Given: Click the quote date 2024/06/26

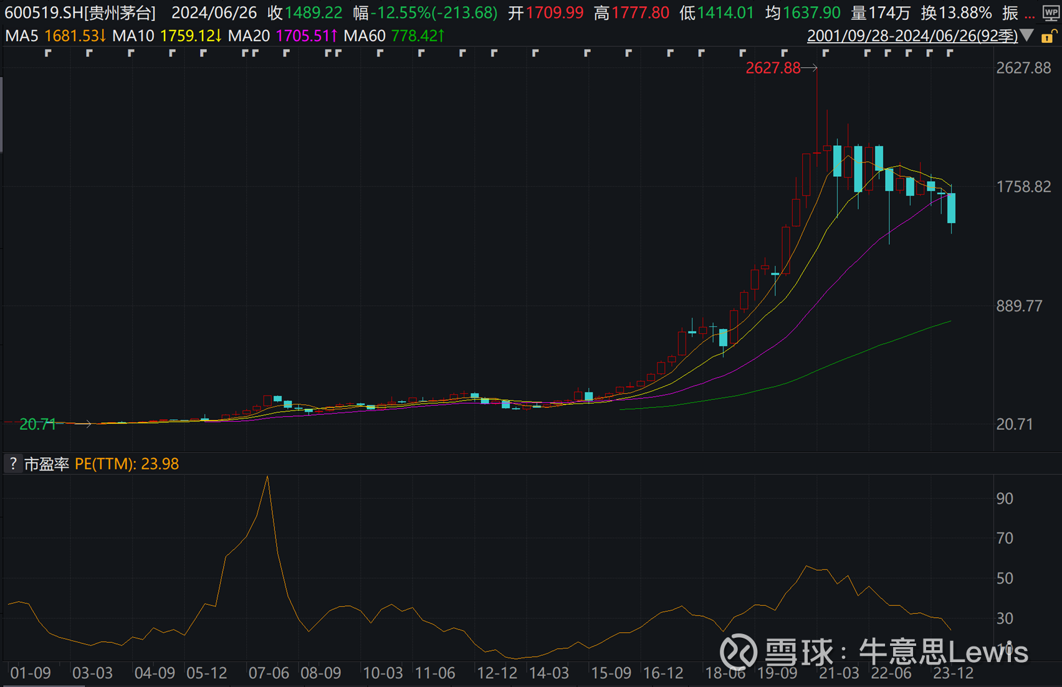Looking at the screenshot, I should (x=214, y=13).
